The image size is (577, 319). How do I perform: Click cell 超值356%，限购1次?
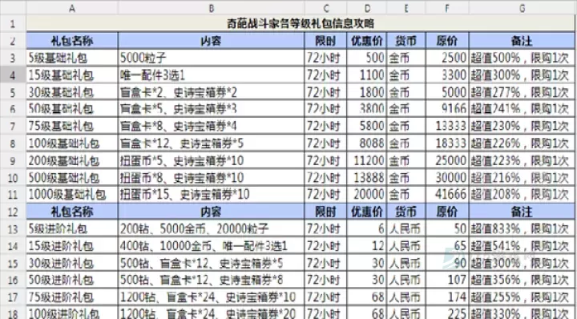click(522, 280)
